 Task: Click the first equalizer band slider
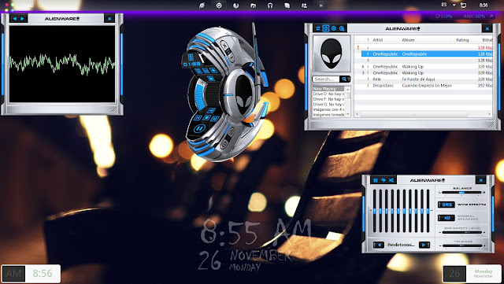[375, 211]
